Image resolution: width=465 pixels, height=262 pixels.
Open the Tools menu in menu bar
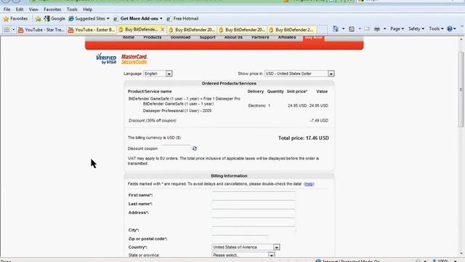pyautogui.click(x=72, y=9)
